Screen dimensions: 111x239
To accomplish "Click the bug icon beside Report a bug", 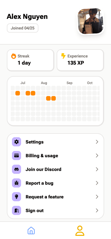I will [x=17, y=183].
